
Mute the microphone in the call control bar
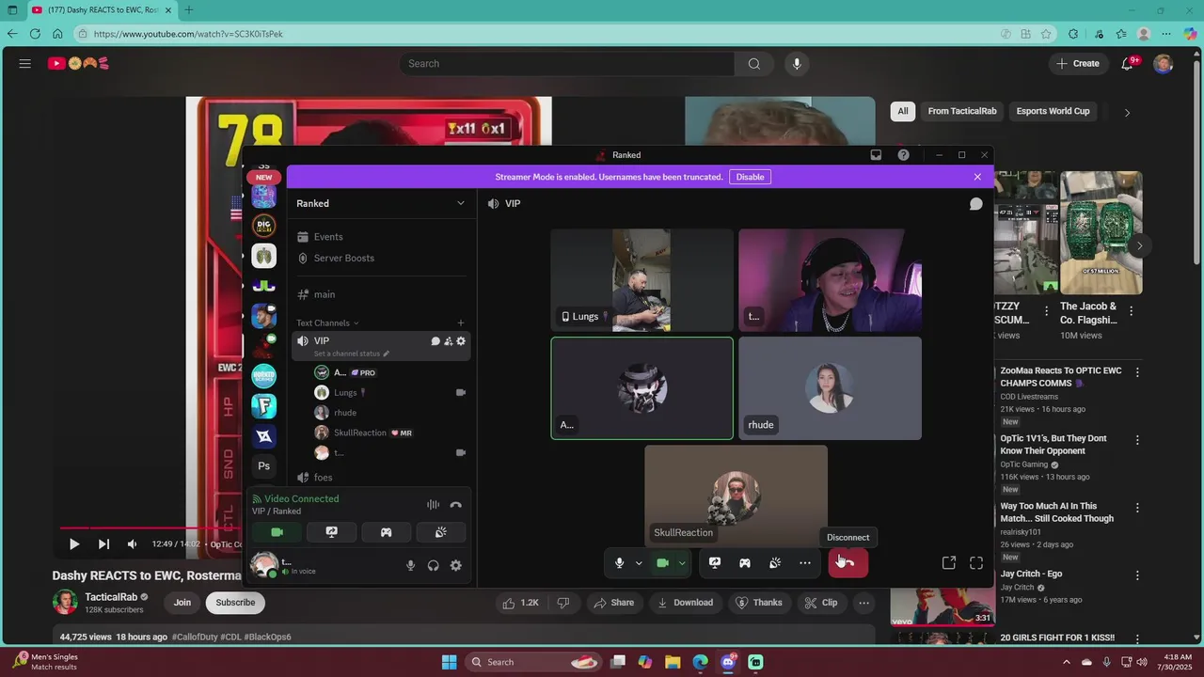click(619, 563)
